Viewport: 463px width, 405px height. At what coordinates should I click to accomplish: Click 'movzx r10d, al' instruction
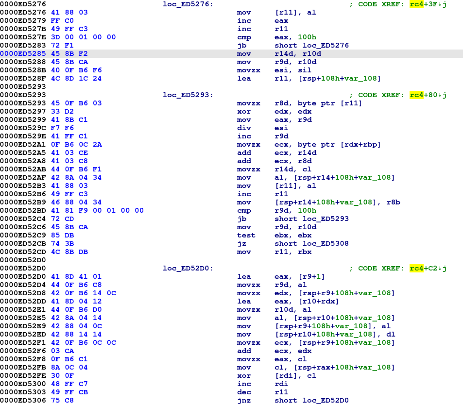(274, 310)
